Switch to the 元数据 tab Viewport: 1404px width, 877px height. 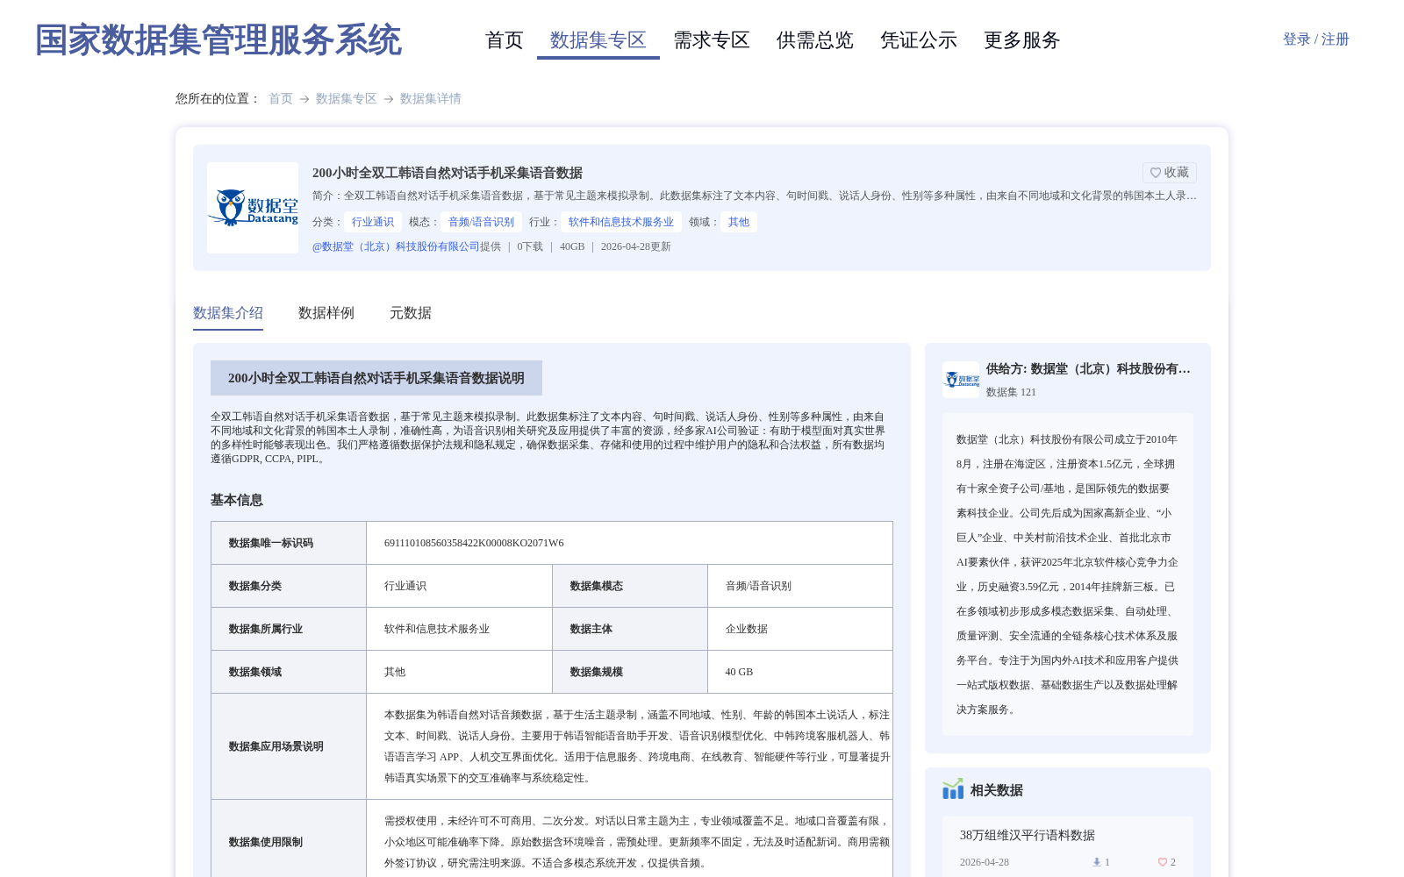pyautogui.click(x=411, y=313)
